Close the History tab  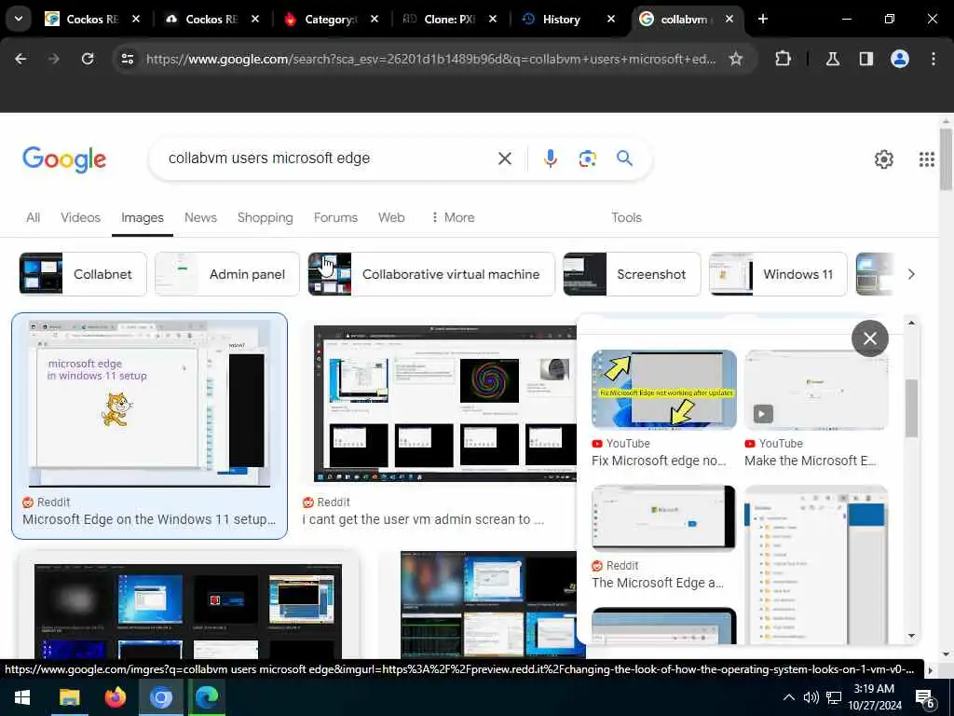[611, 19]
